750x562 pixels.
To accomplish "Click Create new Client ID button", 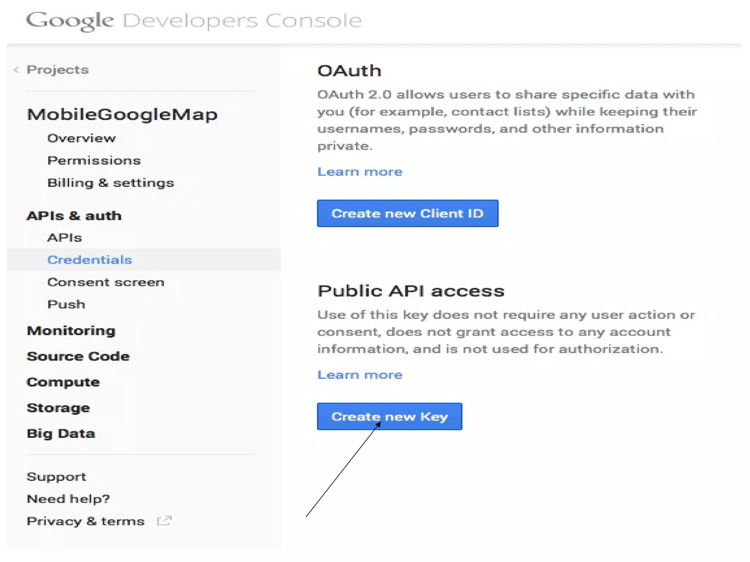I will click(x=408, y=213).
